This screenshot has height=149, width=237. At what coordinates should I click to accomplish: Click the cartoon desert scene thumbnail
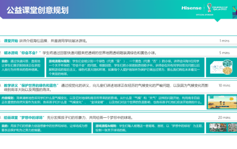(x=222, y=102)
